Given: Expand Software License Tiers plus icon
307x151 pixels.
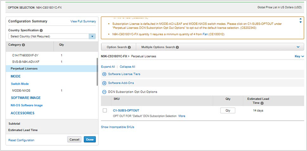Looking at the screenshot, I should (x=104, y=74).
